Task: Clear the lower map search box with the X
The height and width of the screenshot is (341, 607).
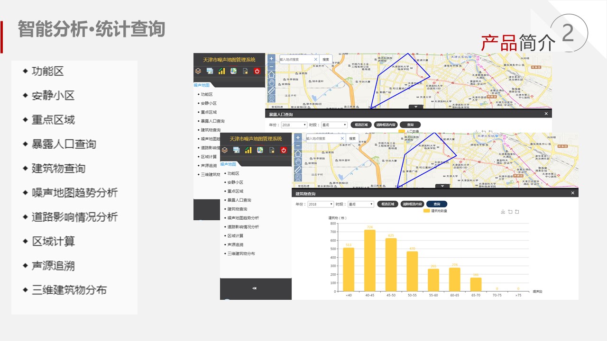Action: tap(342, 139)
